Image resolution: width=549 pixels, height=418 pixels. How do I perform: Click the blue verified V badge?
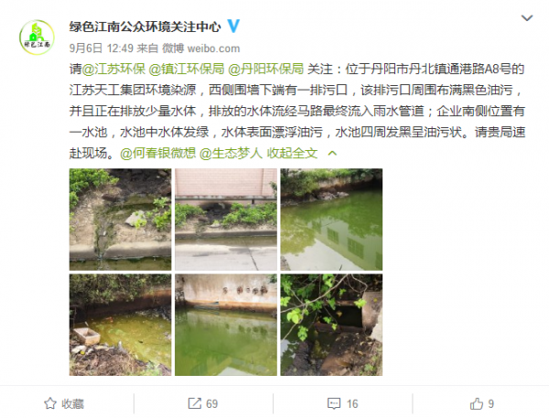pos(233,27)
